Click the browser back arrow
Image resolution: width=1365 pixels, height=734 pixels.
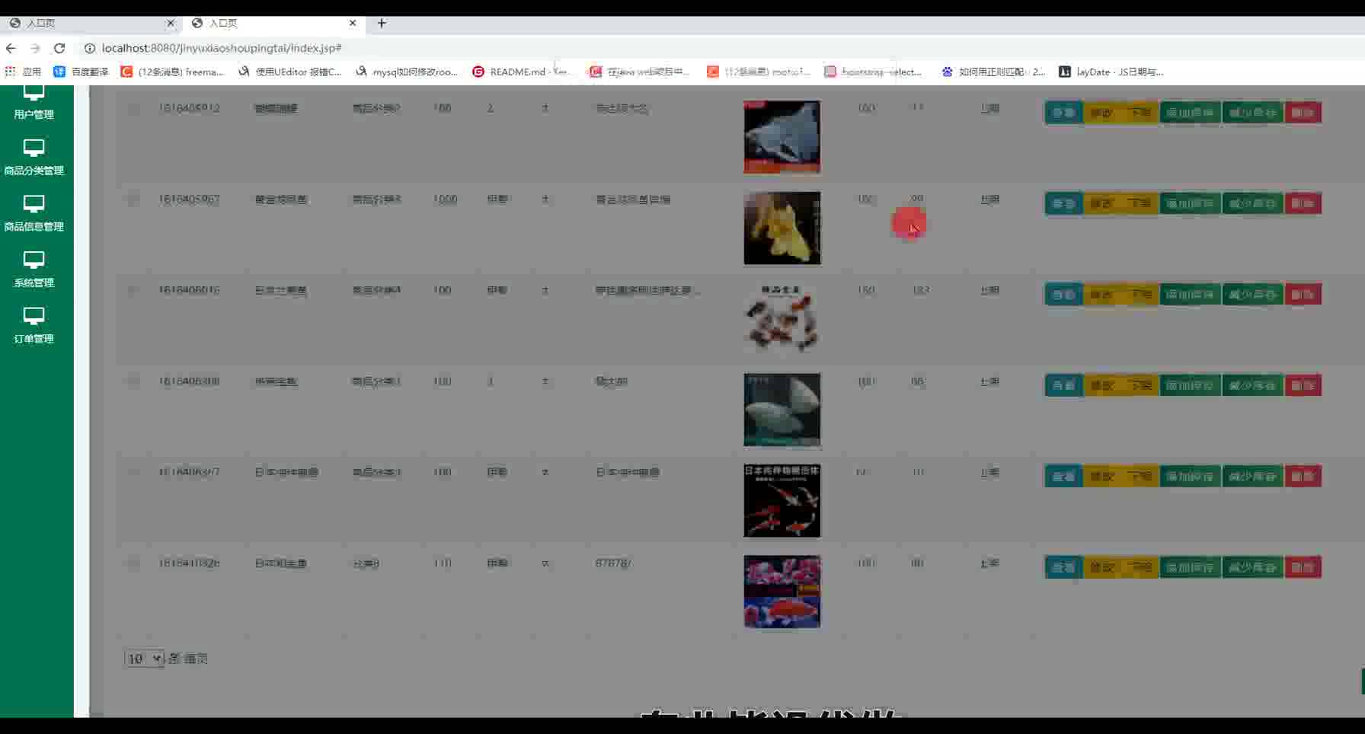coord(11,48)
